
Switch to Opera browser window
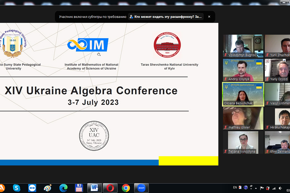click(x=110, y=188)
